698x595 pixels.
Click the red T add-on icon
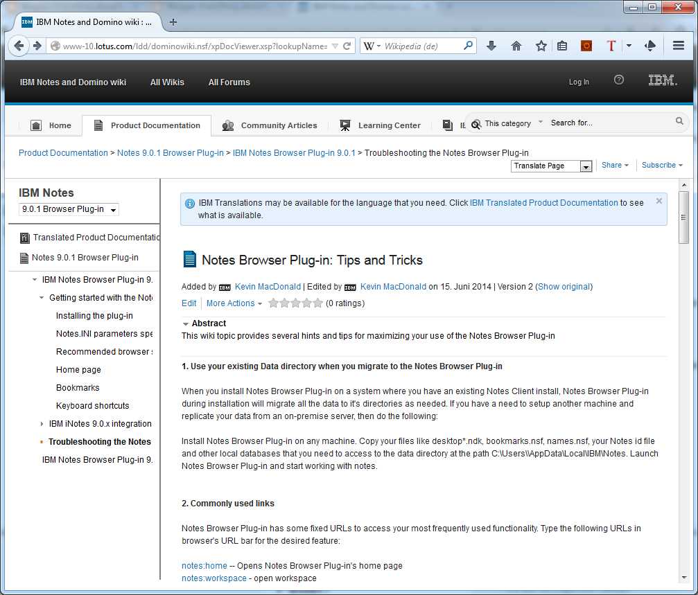[611, 45]
